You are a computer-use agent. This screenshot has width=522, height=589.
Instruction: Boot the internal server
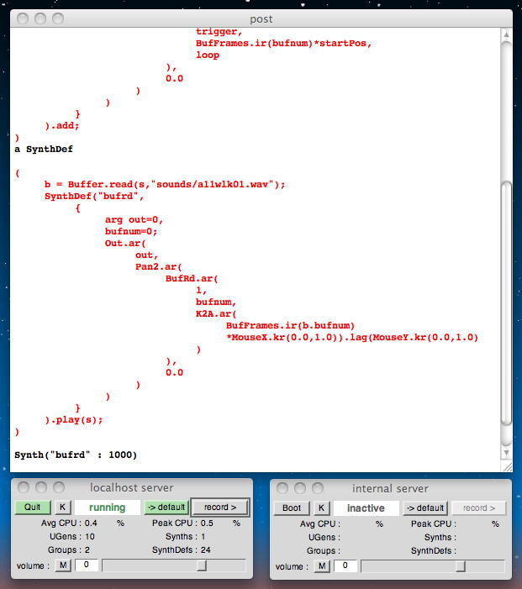tap(292, 508)
